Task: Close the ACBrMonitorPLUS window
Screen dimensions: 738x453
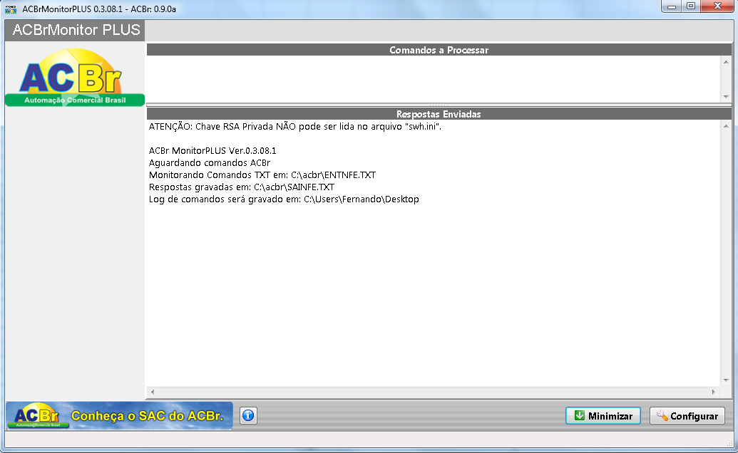Action: 717,6
